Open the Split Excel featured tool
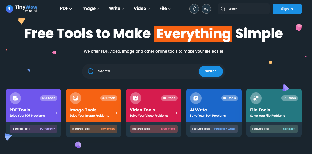312x154 pixels. tap(289, 129)
